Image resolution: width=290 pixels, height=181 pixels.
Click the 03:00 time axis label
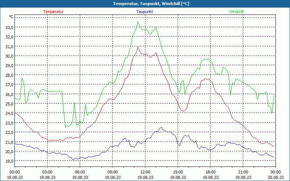(x=47, y=172)
